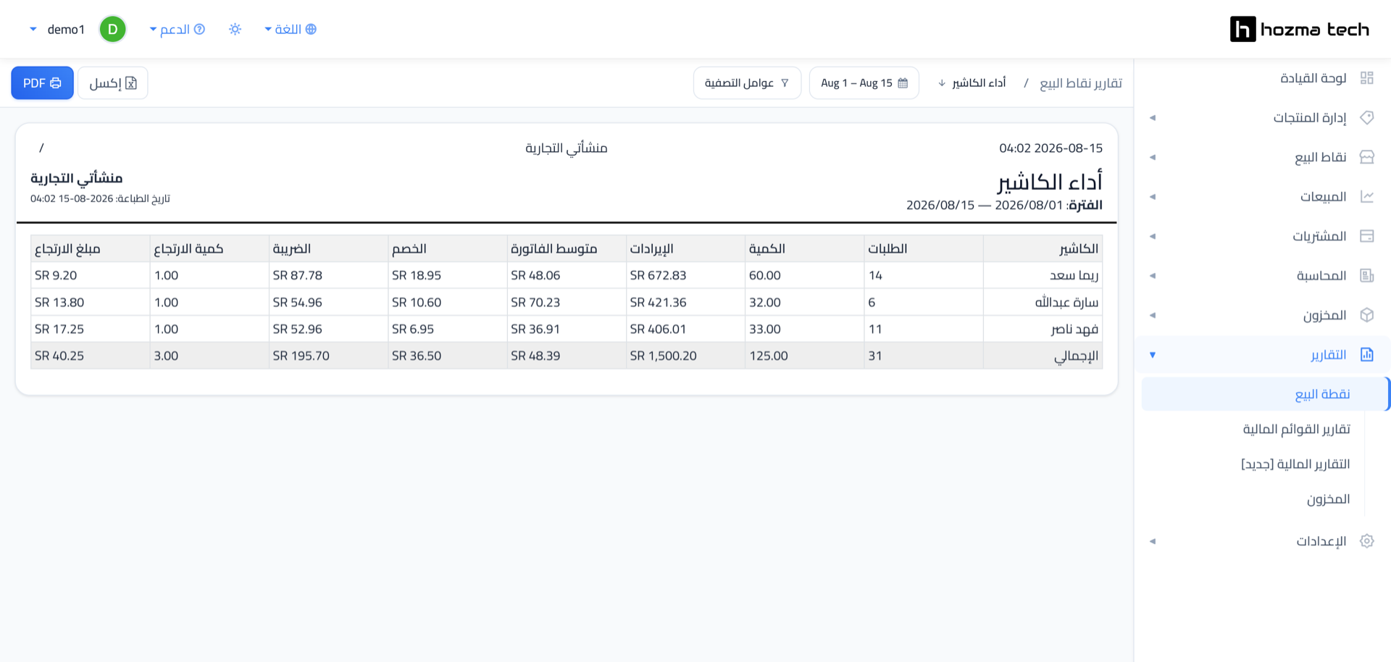Click the globe language icon
The width and height of the screenshot is (1391, 662).
pyautogui.click(x=311, y=29)
